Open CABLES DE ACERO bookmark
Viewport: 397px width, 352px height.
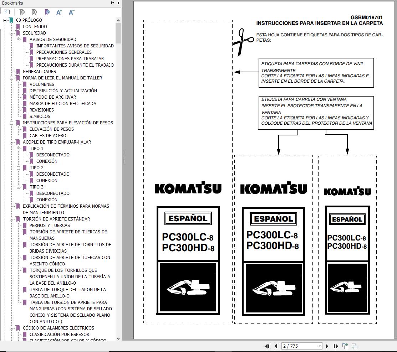pyautogui.click(x=48, y=135)
